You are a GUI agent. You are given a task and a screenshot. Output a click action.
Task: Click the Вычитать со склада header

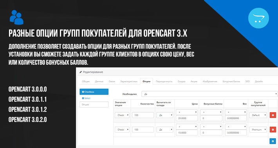[x=163, y=104]
